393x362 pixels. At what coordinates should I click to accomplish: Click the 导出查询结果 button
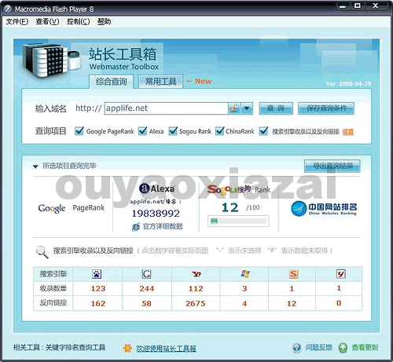[332, 166]
